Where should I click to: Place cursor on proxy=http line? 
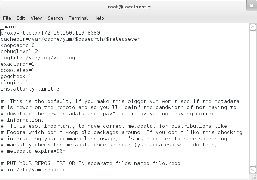(x=50, y=33)
